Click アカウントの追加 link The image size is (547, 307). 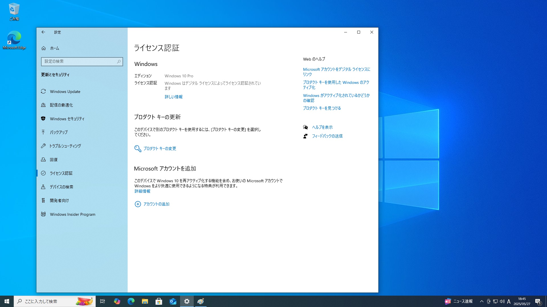point(156,204)
